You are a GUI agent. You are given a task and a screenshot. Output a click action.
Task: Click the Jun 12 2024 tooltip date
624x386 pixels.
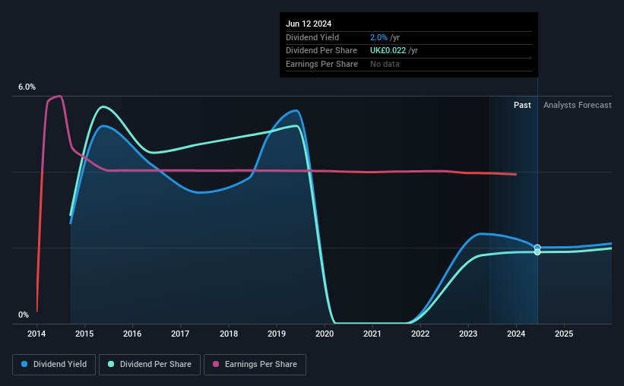pyautogui.click(x=309, y=24)
